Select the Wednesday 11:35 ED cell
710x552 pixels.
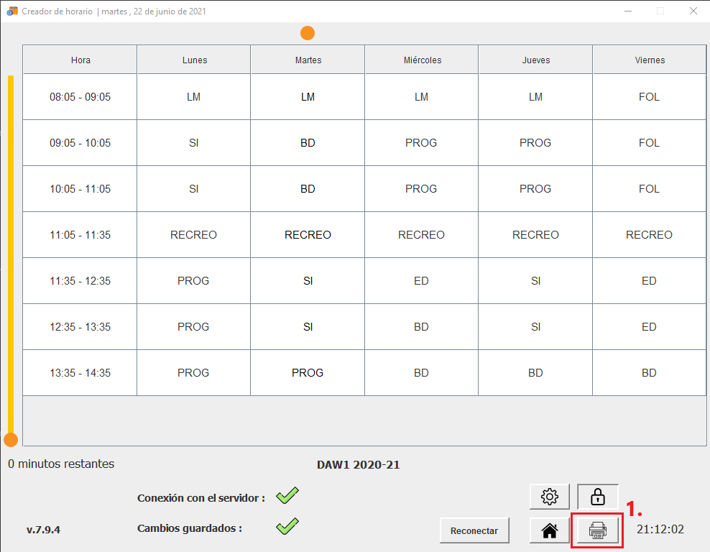coord(422,281)
